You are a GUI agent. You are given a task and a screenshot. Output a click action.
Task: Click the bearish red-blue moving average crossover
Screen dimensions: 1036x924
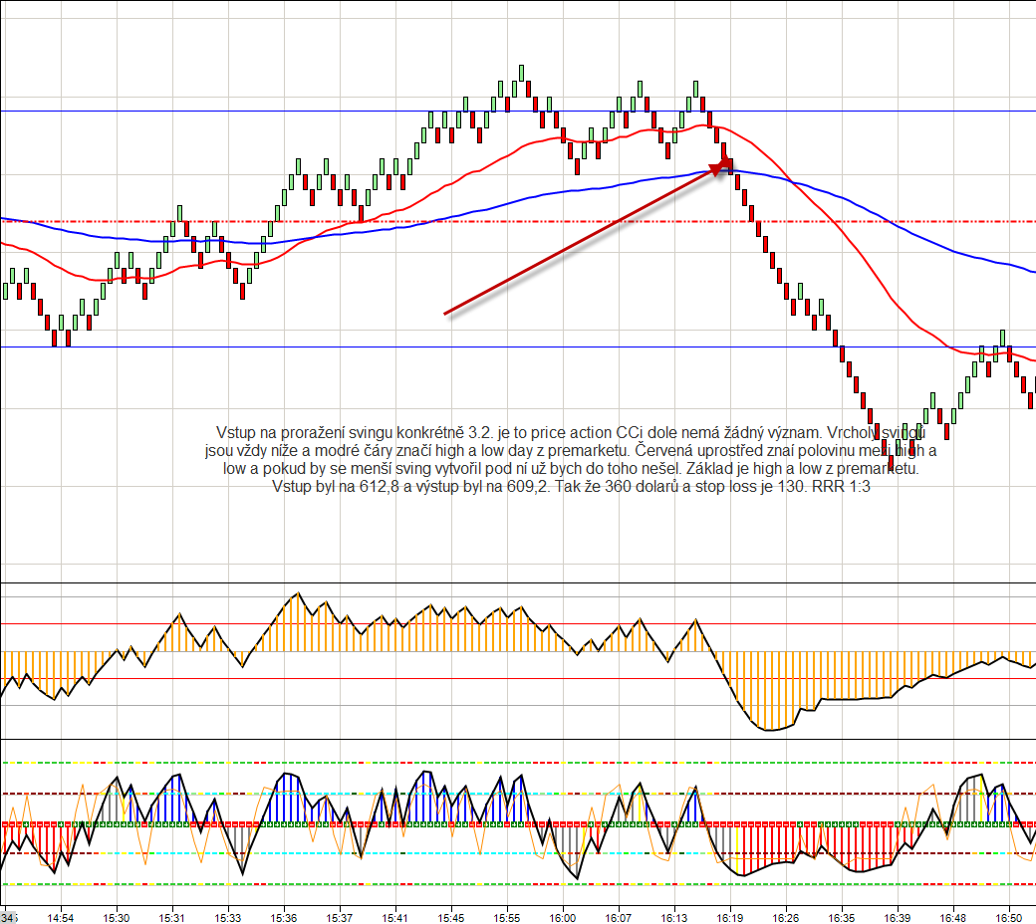point(791,182)
